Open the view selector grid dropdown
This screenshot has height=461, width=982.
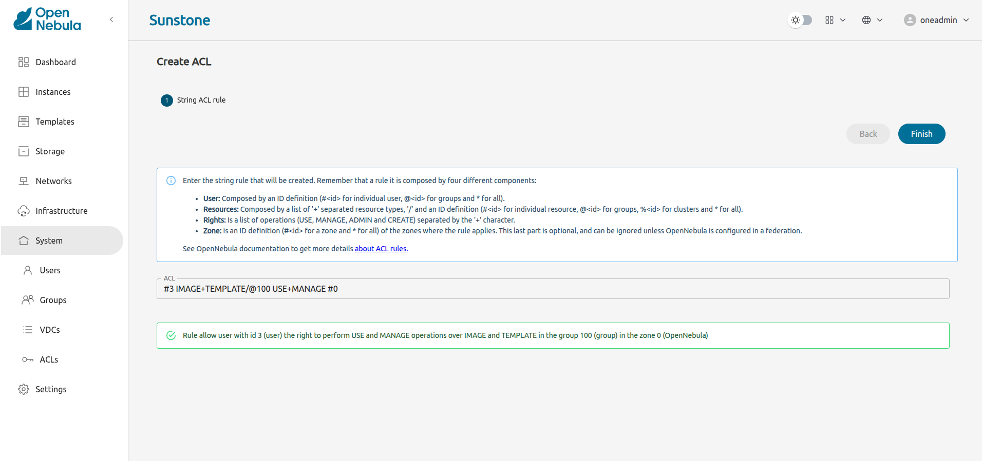[x=836, y=20]
